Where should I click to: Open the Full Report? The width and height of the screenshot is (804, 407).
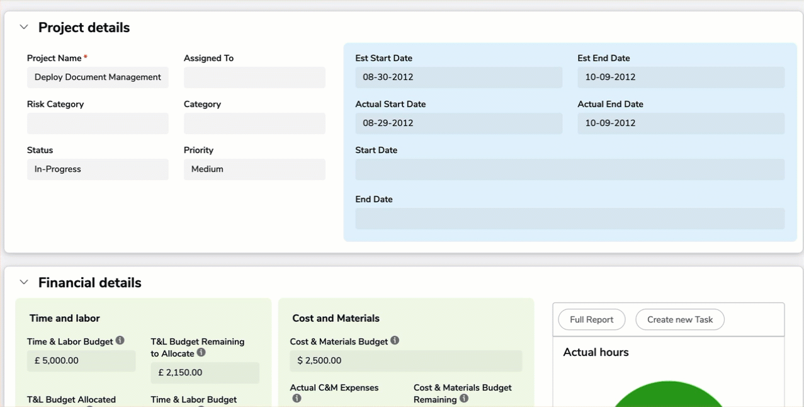pyautogui.click(x=592, y=319)
